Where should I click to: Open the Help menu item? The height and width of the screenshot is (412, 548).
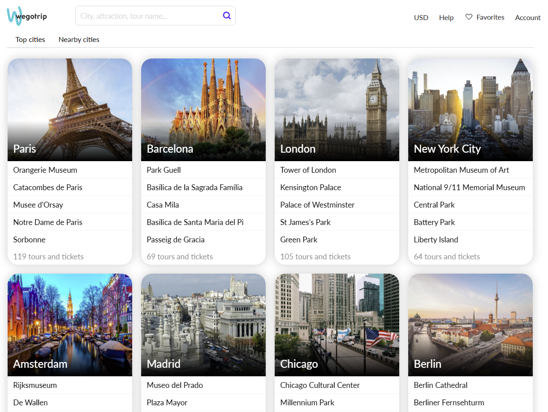coord(446,18)
